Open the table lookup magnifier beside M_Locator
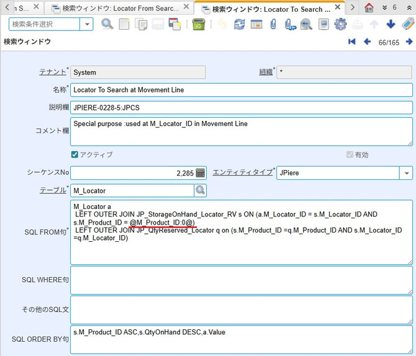 (x=201, y=190)
